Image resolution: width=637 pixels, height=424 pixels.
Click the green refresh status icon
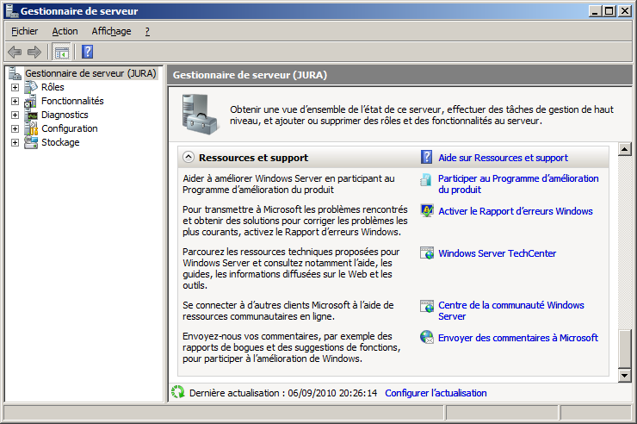pos(178,392)
